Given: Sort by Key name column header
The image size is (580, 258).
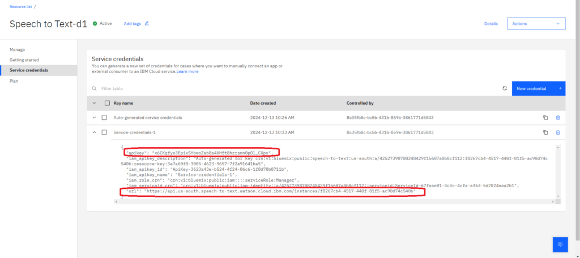Looking at the screenshot, I should coord(123,103).
